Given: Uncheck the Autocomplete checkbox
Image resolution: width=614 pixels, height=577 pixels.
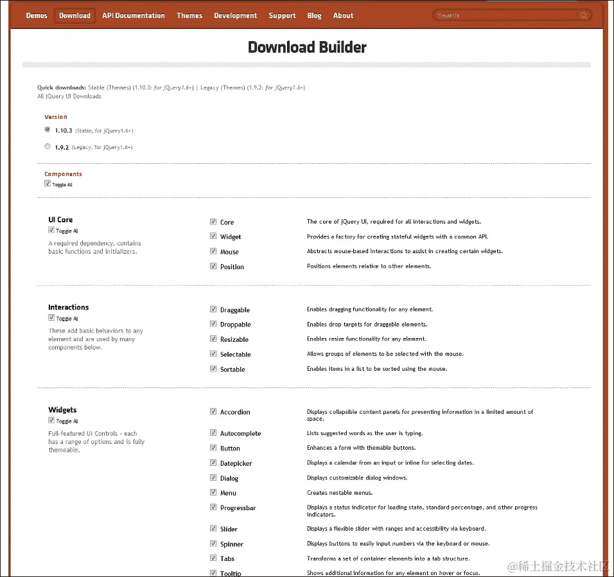Looking at the screenshot, I should pos(213,432).
